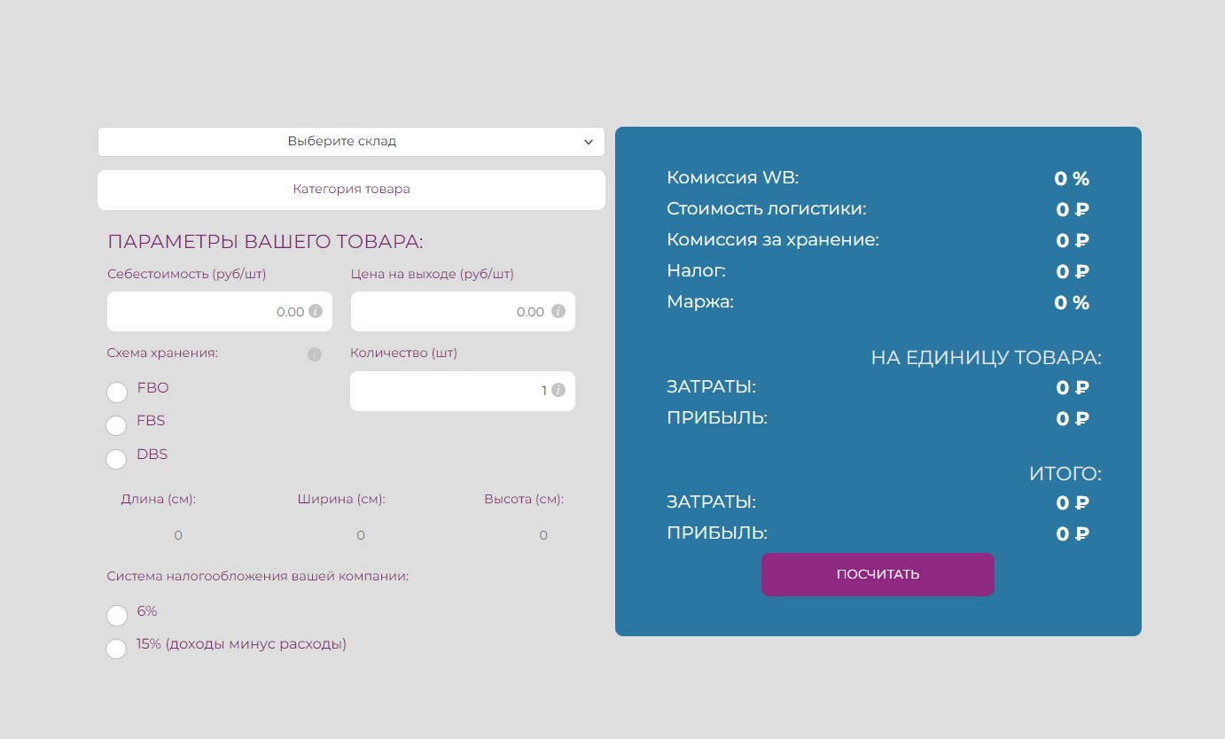The image size is (1225, 739).
Task: Open the Выберите склад dropdown
Action: [x=351, y=142]
